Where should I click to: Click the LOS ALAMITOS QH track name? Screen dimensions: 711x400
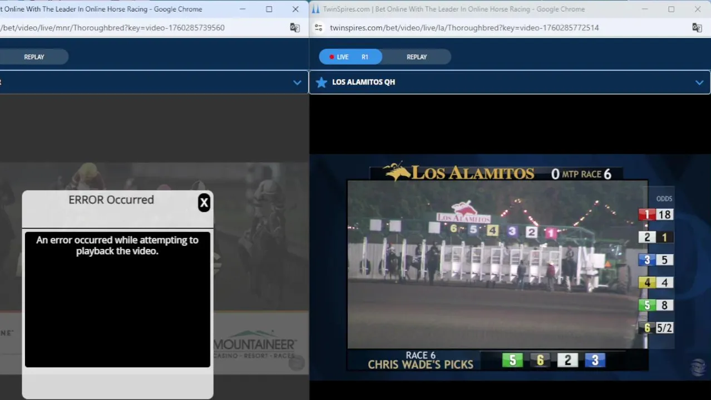tap(363, 82)
